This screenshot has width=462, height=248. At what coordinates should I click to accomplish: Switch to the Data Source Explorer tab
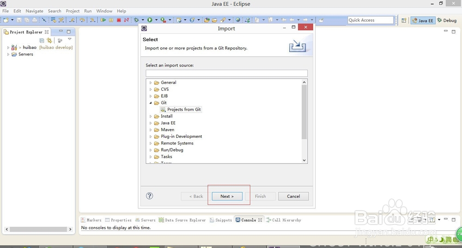pos(182,220)
